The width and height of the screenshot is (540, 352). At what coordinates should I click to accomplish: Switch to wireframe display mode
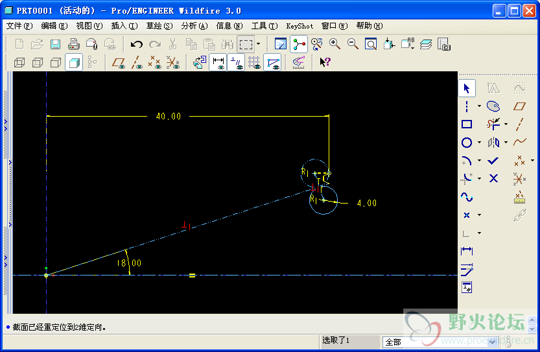coord(19,62)
